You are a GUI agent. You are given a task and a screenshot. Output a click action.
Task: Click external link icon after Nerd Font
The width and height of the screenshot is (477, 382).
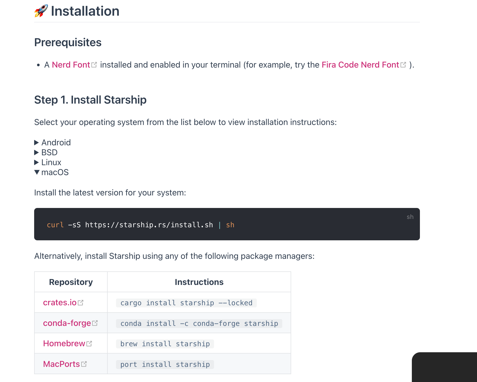tap(94, 65)
